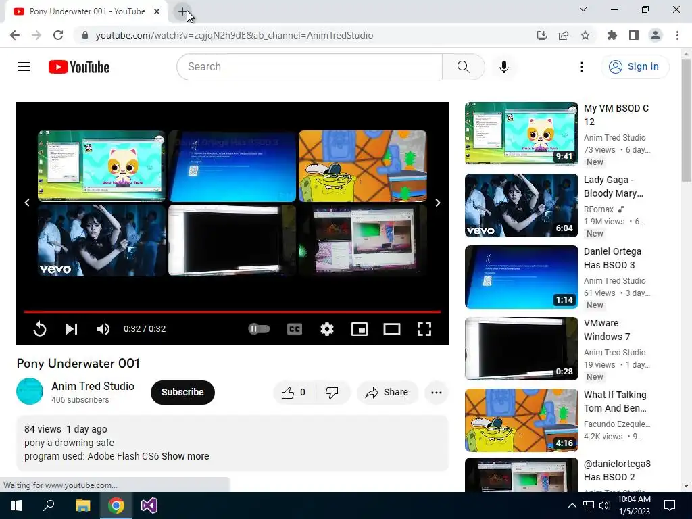
Task: Enable miniplayer mode
Action: coord(360,329)
